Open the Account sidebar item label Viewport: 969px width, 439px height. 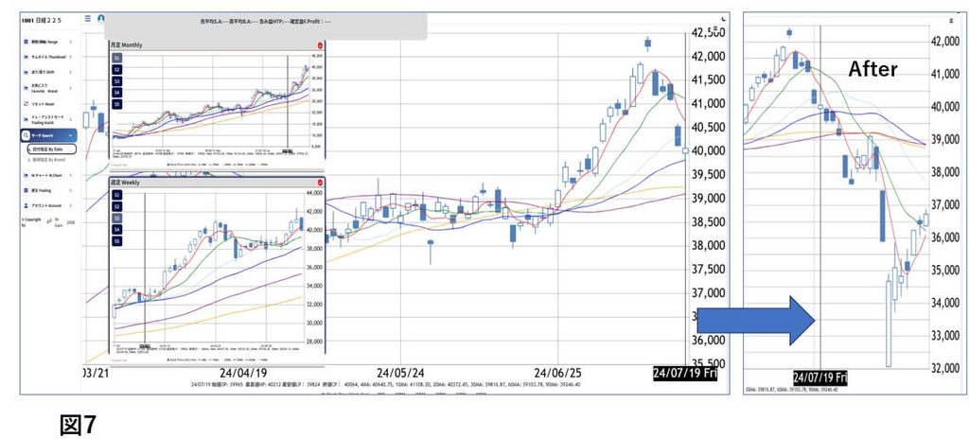tap(46, 205)
